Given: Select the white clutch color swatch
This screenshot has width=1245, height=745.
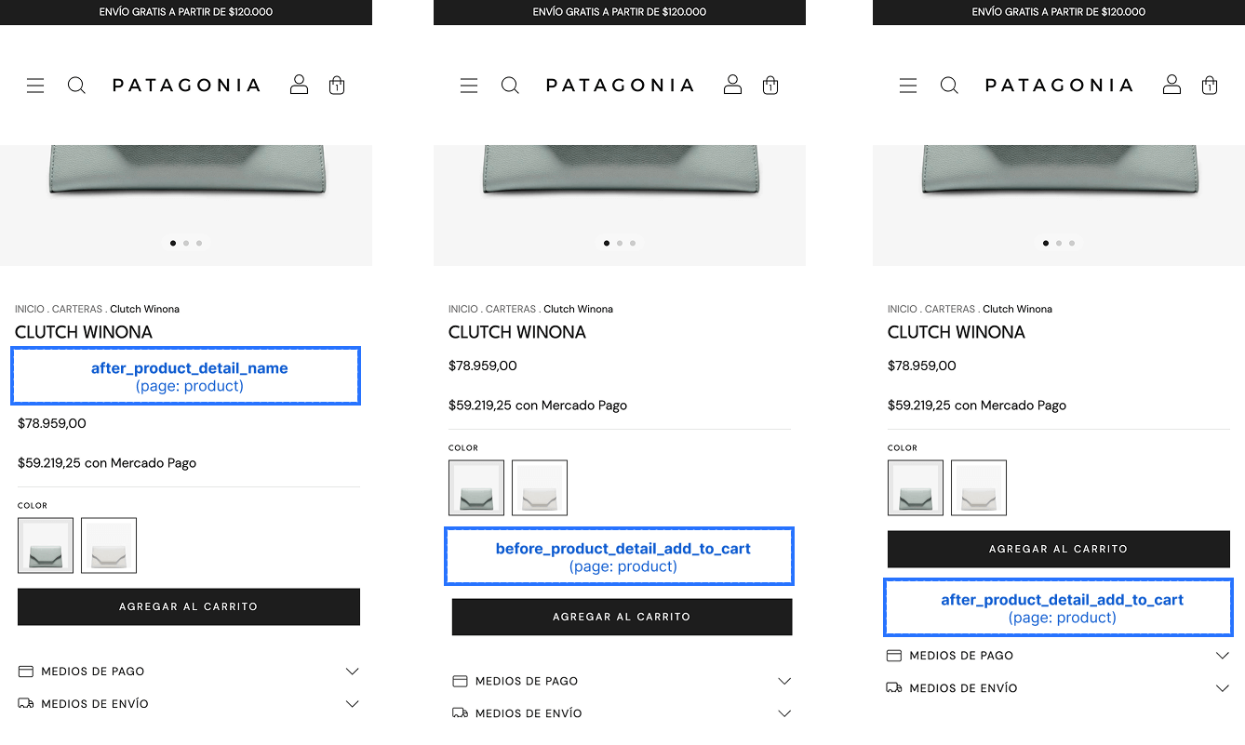Looking at the screenshot, I should (108, 544).
